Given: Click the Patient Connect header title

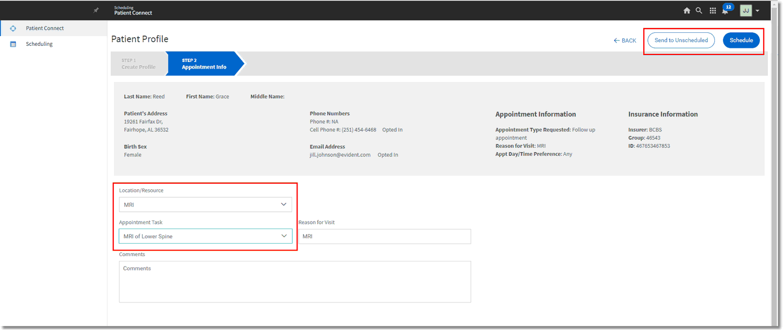Looking at the screenshot, I should (133, 13).
